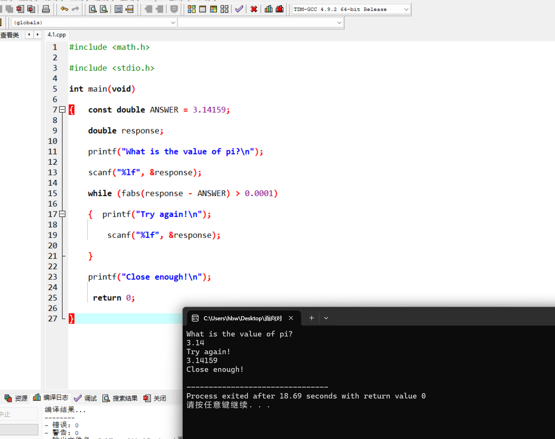Click the Delete Profiling Information icon

(x=280, y=9)
